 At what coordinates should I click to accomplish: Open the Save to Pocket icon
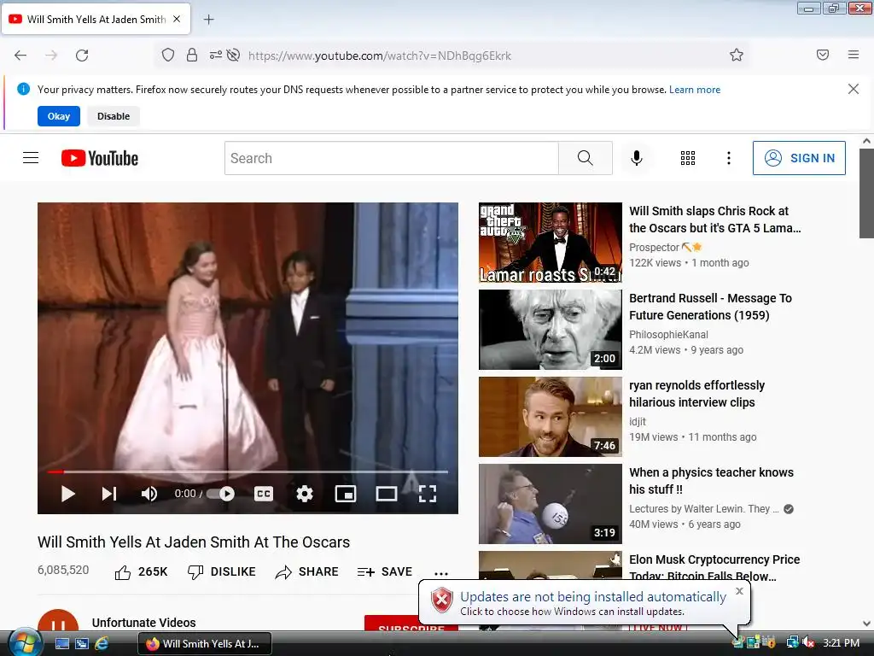[822, 55]
